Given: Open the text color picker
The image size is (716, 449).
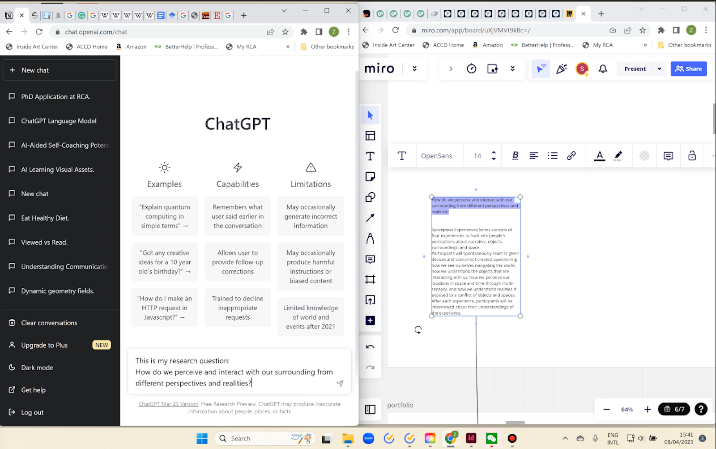Looking at the screenshot, I should click(599, 155).
